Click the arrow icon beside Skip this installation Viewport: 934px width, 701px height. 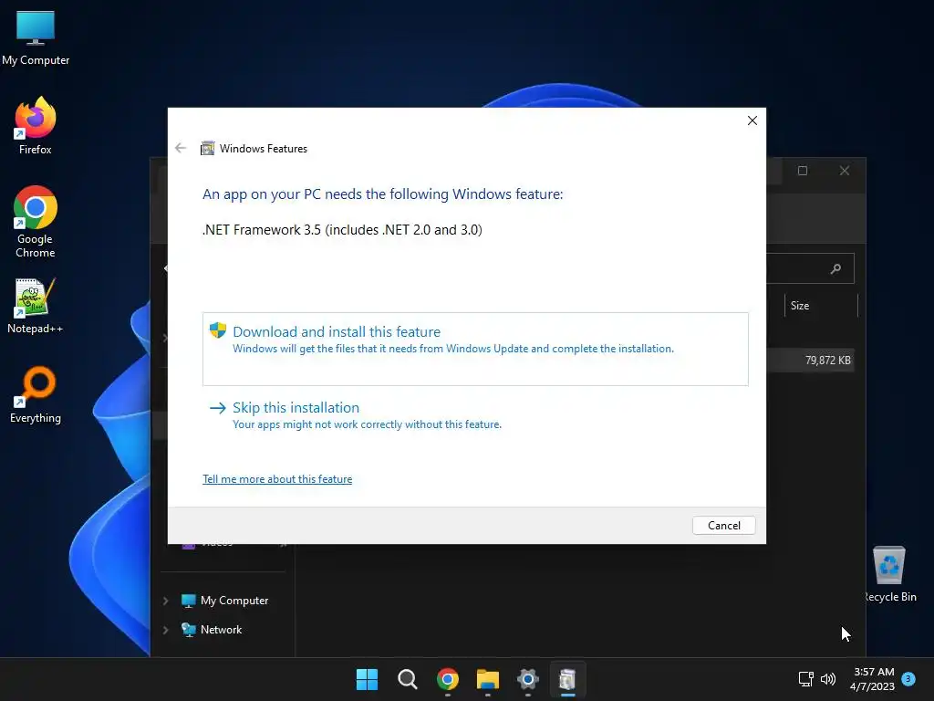218,408
